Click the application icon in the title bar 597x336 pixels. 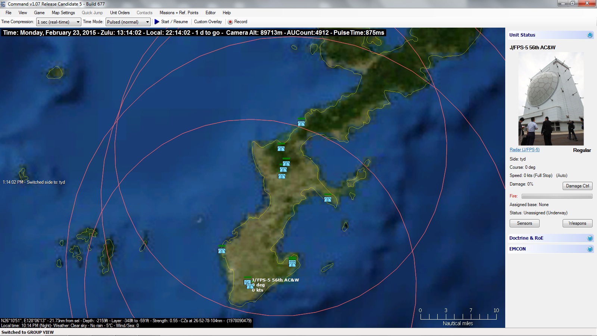tap(3, 4)
